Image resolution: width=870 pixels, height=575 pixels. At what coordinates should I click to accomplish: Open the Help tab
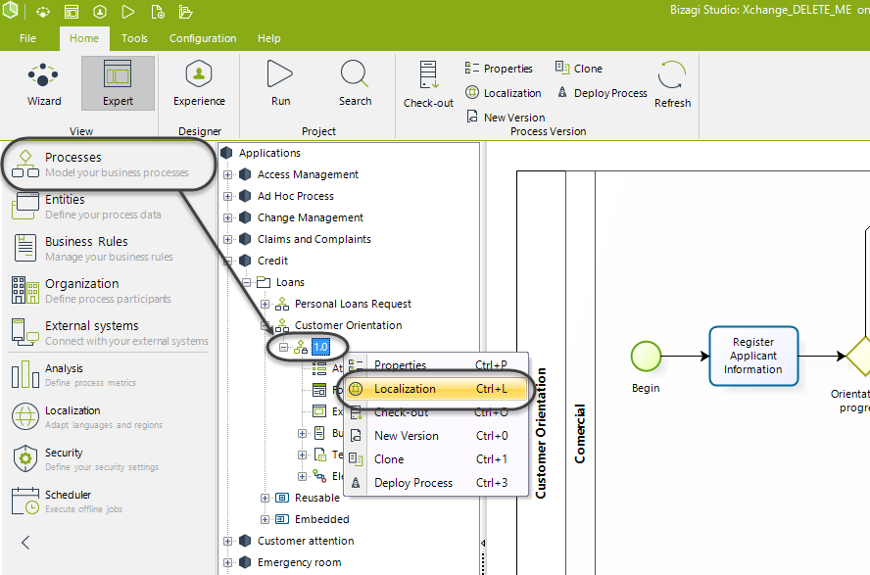pyautogui.click(x=269, y=38)
